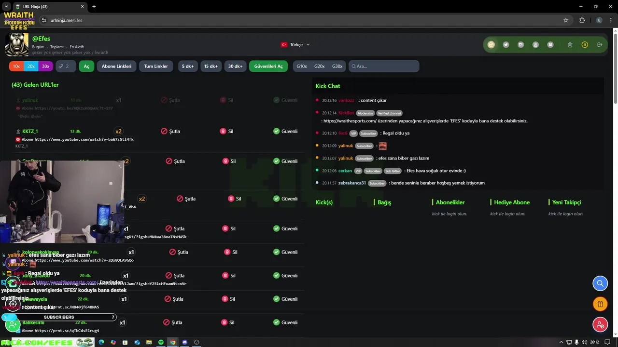Open Balikesirlii prnt.sc link
This screenshot has height=347, width=618.
tap(67, 331)
